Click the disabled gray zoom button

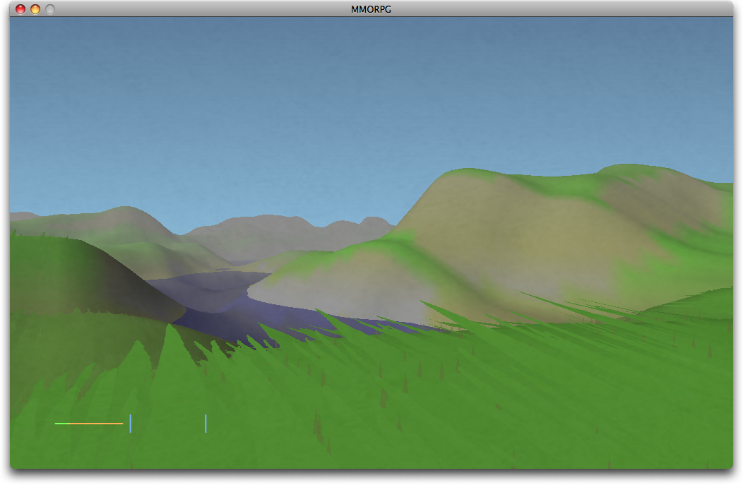coord(50,9)
